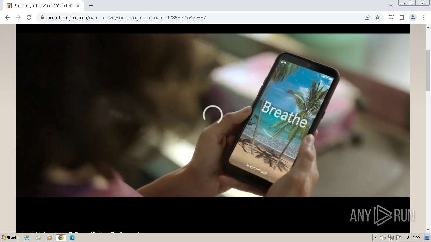Click the Show desktop button
Screen dimensions: 431x242
point(427,238)
